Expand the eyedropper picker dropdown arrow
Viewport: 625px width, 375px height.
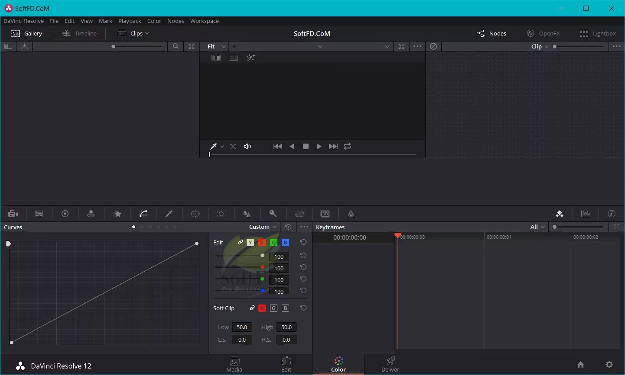click(222, 147)
